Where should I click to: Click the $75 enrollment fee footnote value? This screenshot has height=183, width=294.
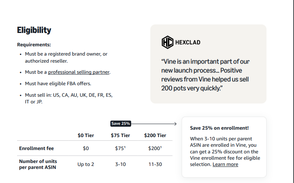pos(120,148)
